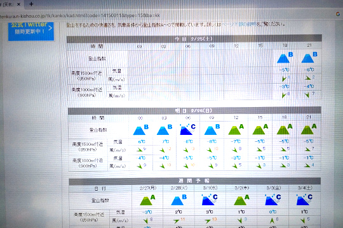Click tomorrow's 00:00 blue index B icon

140,130
